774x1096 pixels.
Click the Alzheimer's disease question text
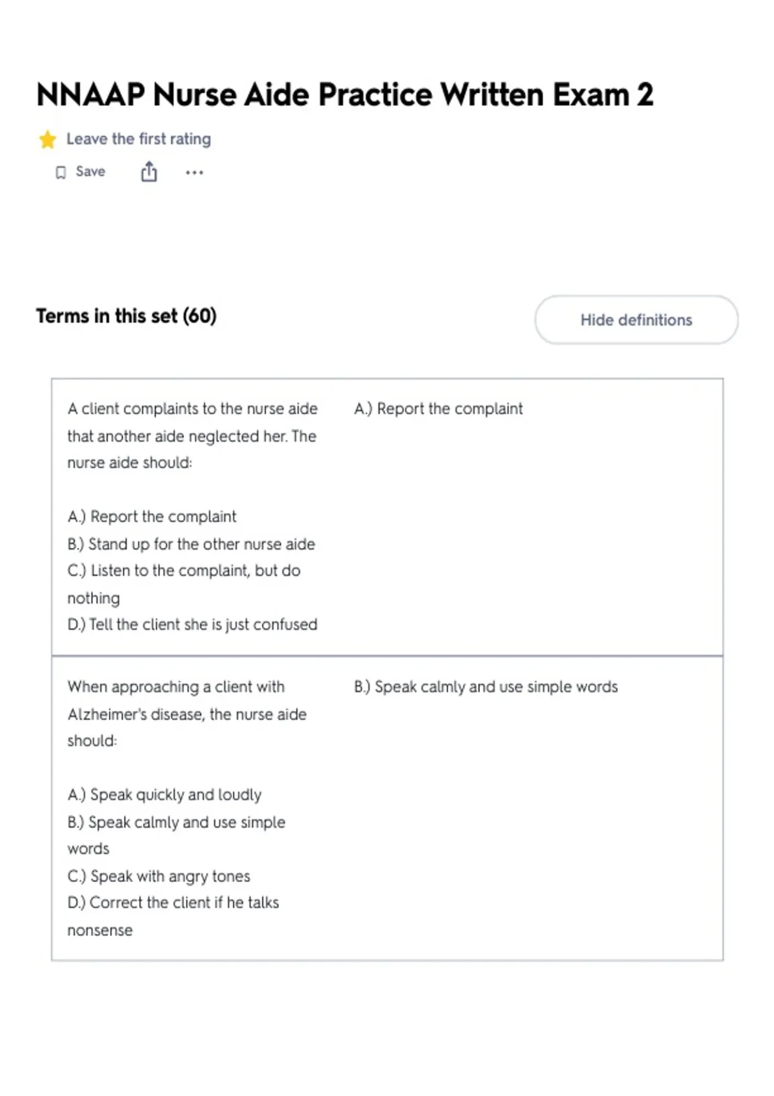click(187, 714)
